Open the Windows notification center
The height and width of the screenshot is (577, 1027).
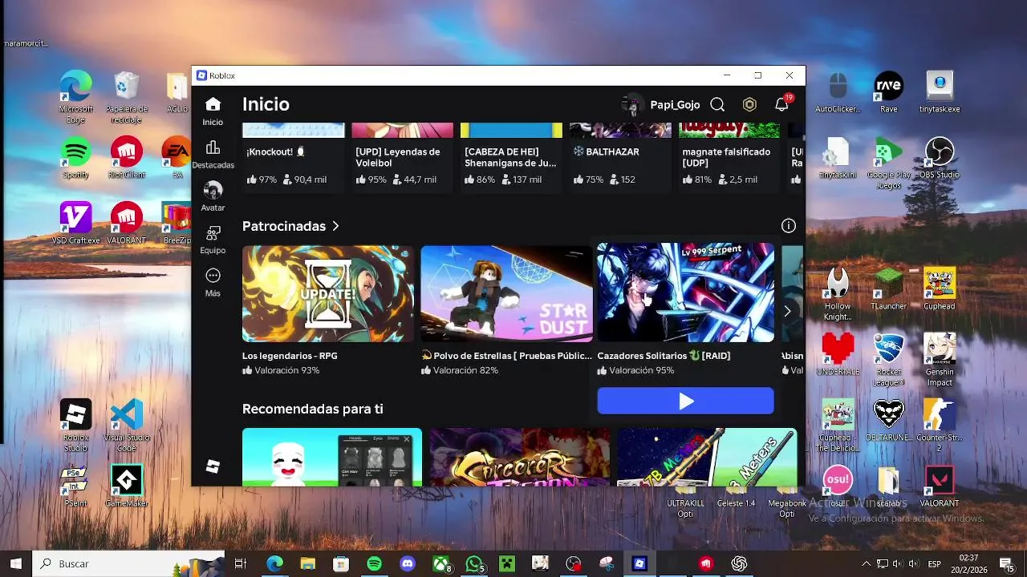1005,563
